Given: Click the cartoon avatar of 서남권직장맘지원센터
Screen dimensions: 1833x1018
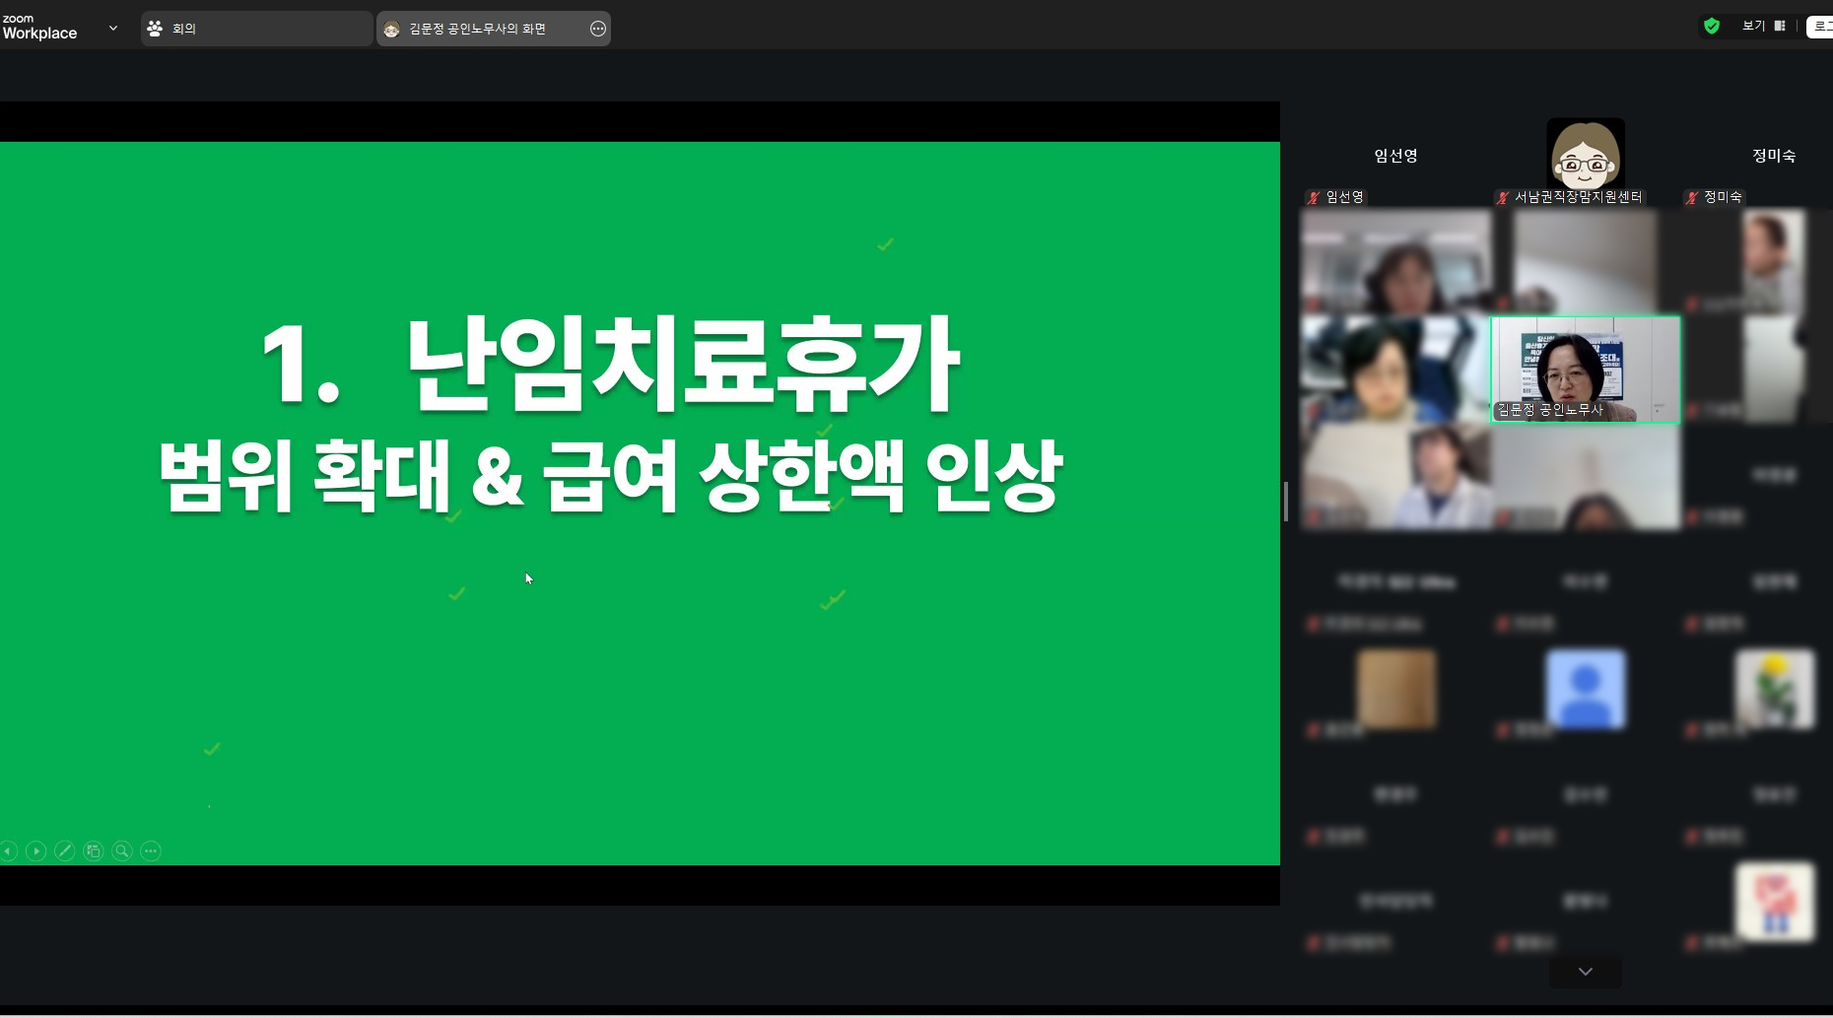Looking at the screenshot, I should (1585, 154).
